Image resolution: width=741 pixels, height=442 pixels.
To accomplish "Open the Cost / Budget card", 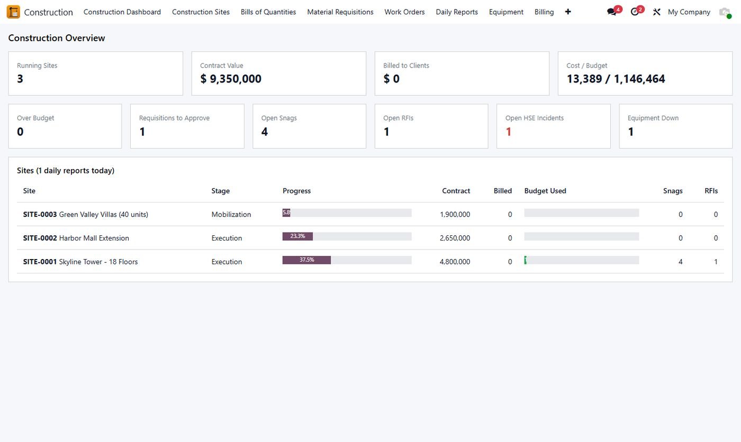I will point(645,73).
